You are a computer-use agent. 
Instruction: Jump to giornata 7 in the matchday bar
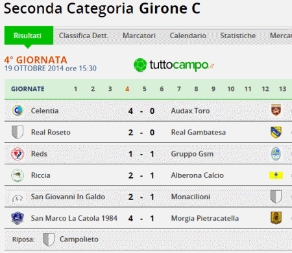coord(179,89)
